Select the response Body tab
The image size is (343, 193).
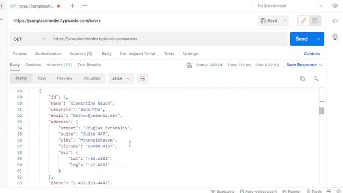[x=14, y=65]
